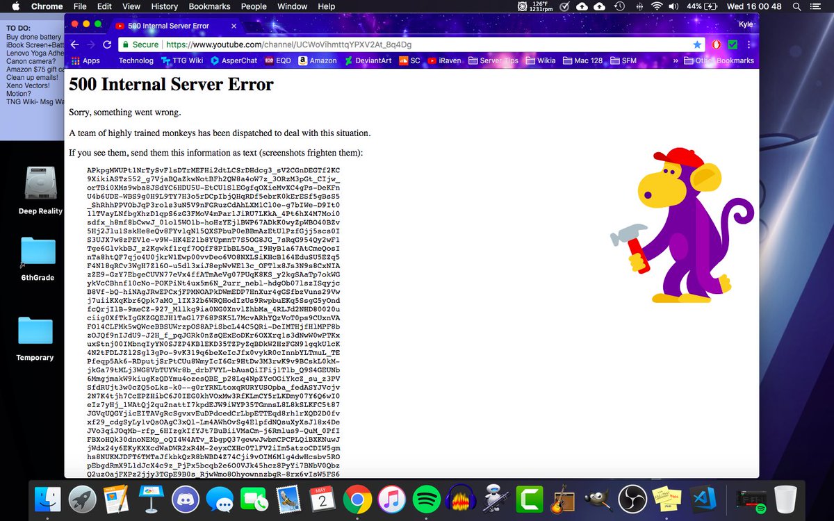Click the Time Machine menu bar icon

click(x=619, y=6)
